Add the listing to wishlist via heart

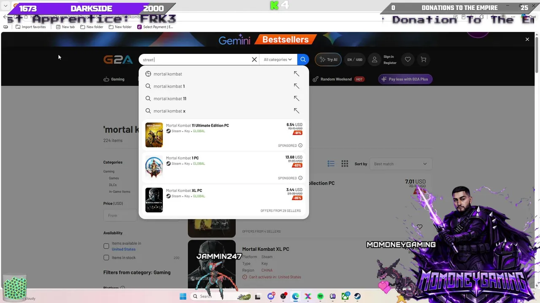[x=419, y=227]
